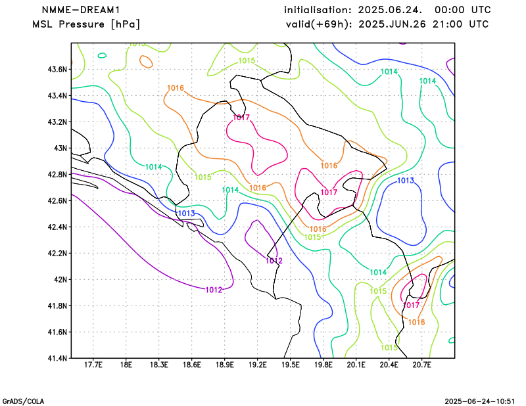Select the 41.4N latitude label

(x=58, y=358)
